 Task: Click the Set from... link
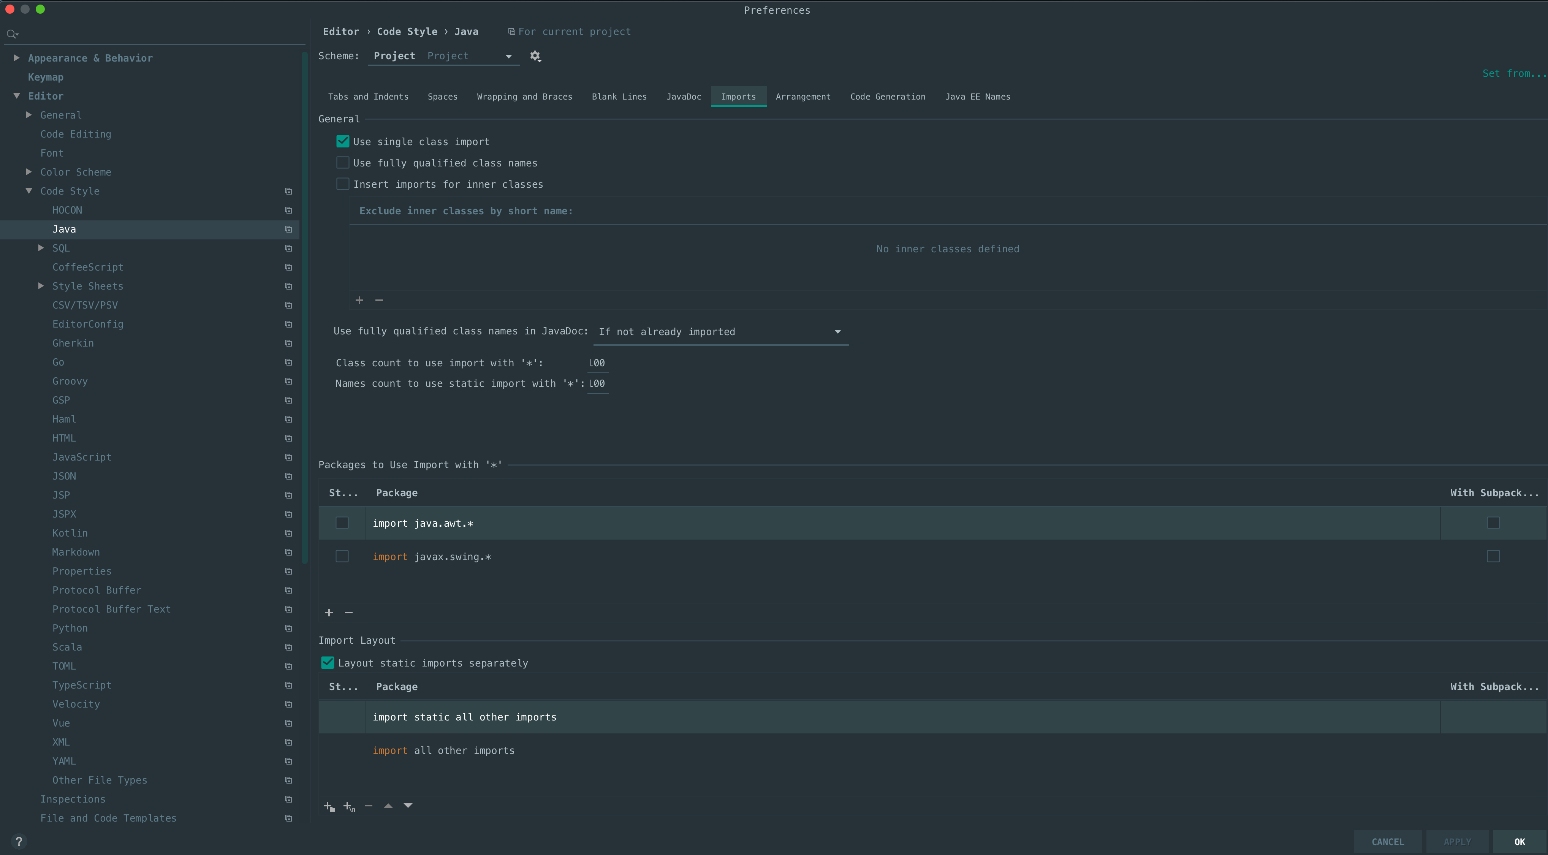[1513, 73]
